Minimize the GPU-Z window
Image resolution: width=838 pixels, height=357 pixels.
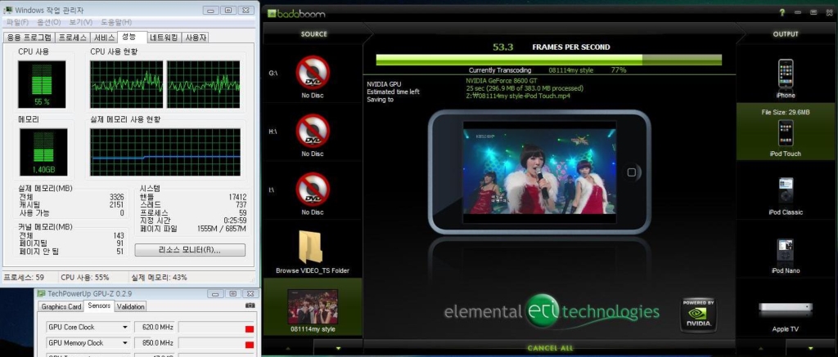point(215,293)
